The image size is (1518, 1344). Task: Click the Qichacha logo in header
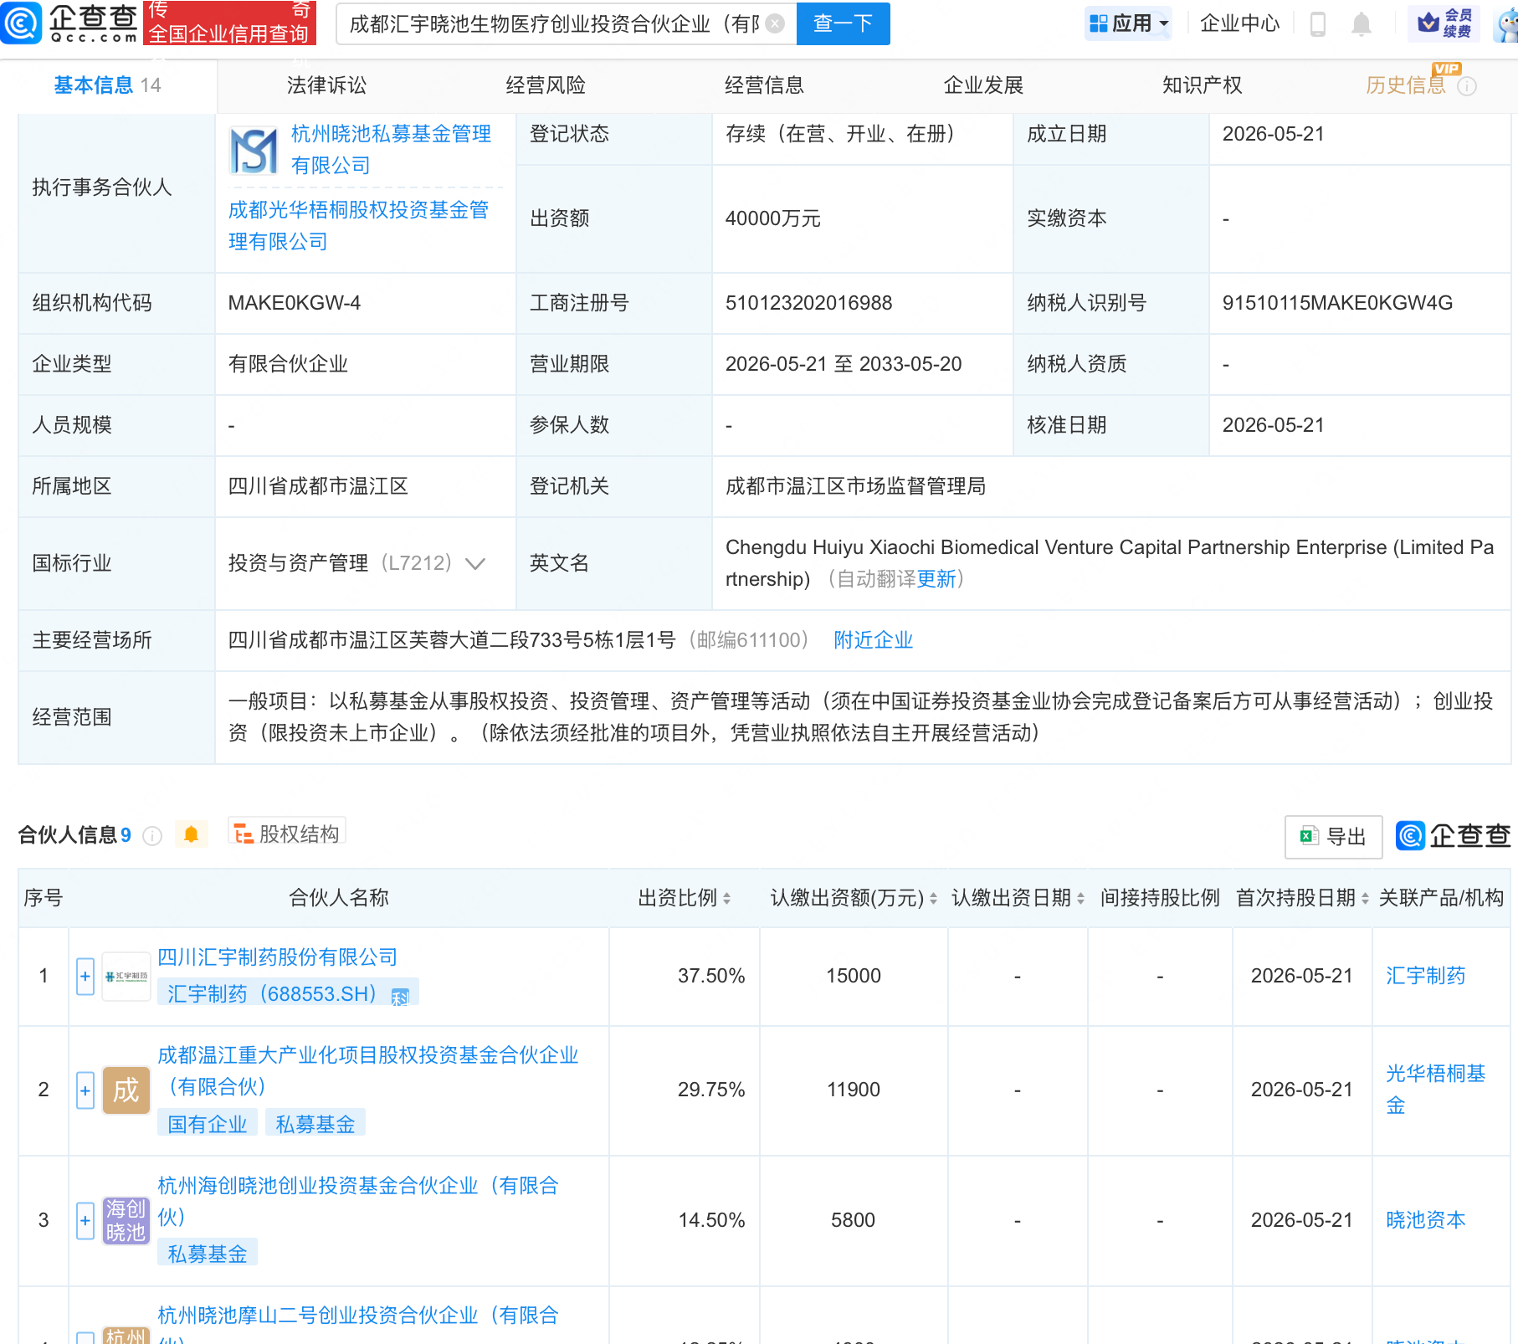click(x=69, y=23)
